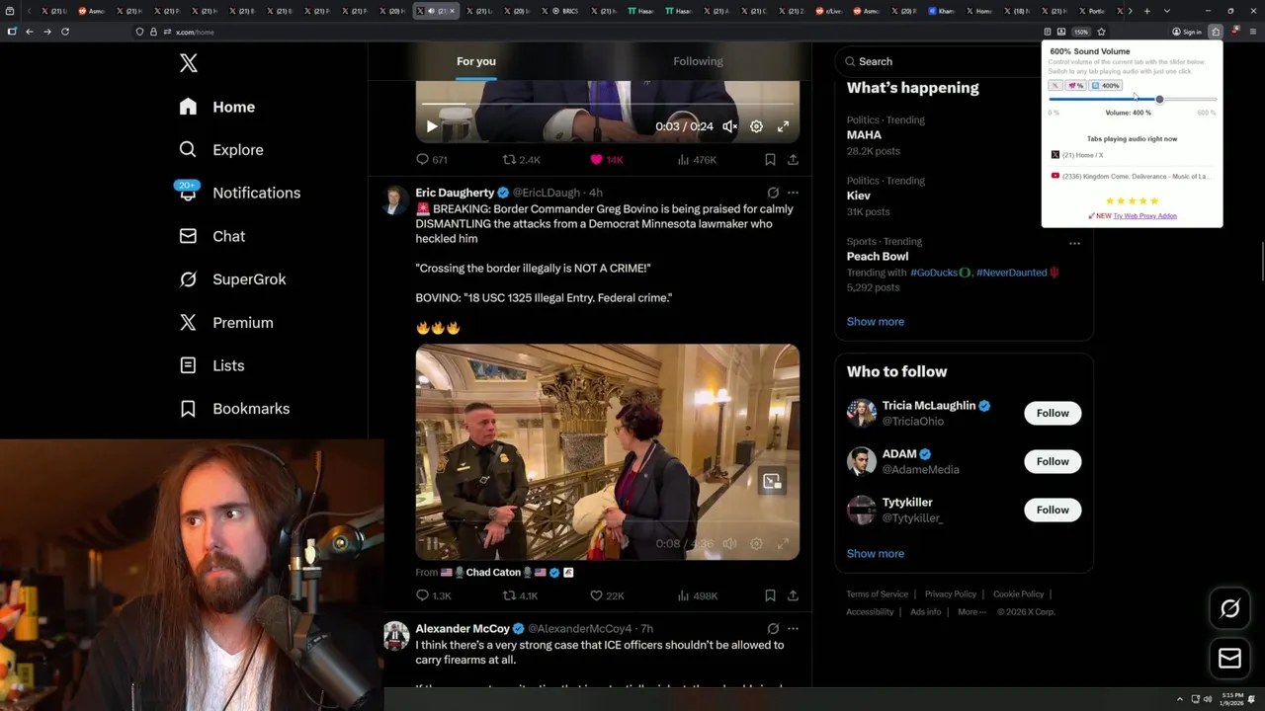Image resolution: width=1265 pixels, height=711 pixels.
Task: Open Bookmarks in the sidebar
Action: pos(234,409)
